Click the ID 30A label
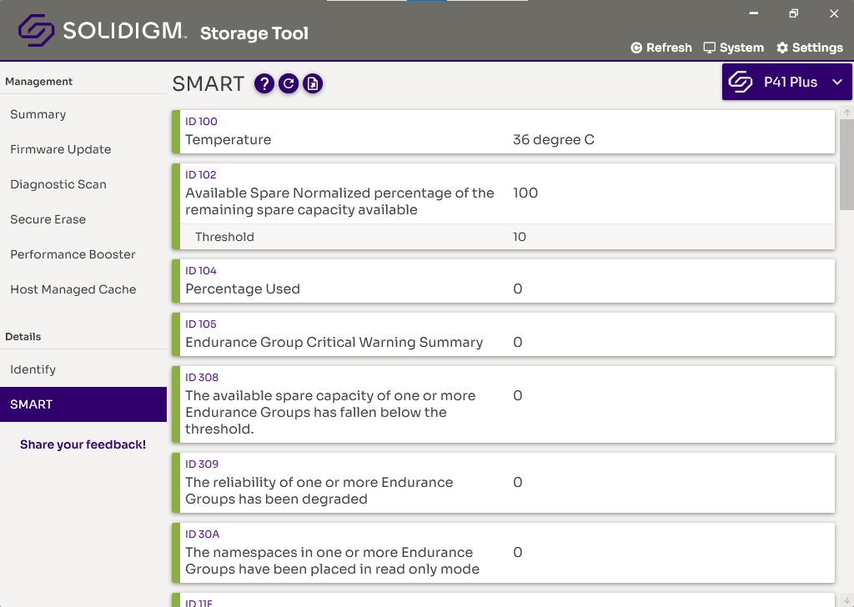 (202, 534)
